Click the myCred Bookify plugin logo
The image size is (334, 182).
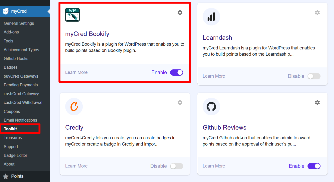coord(72,15)
